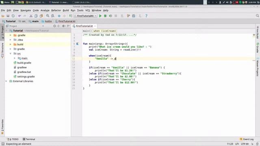Click the Forward navigation arrow icon
The height and width of the screenshot is (146, 260).
64,16
